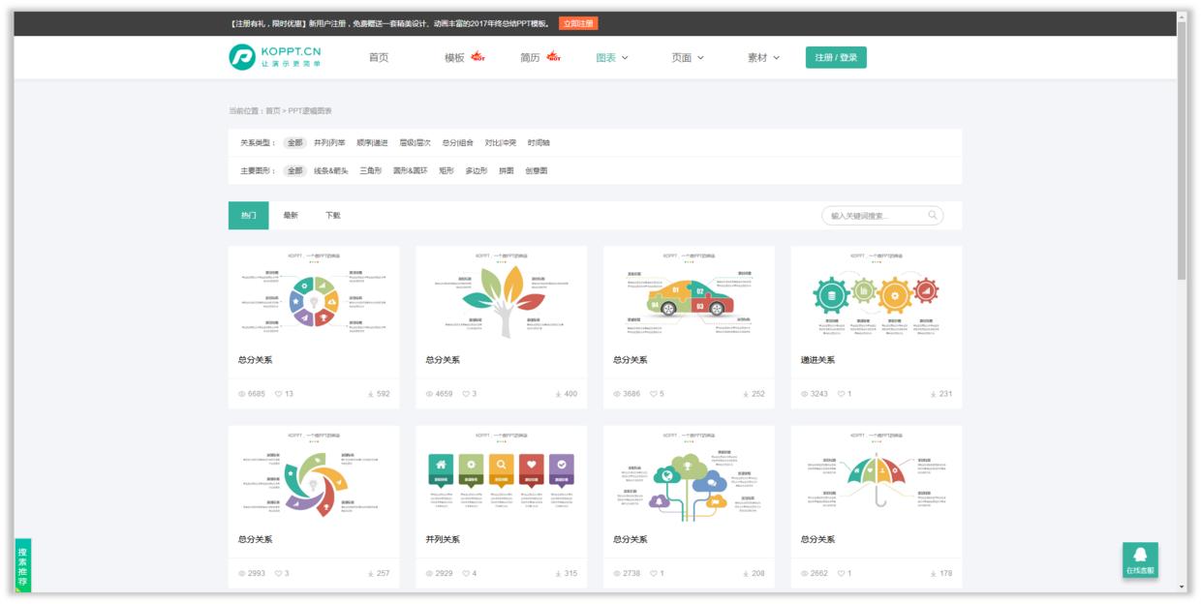Screen dimensions: 1201x604
Task: Click the orange 立即注册 button in banner
Action: (578, 23)
